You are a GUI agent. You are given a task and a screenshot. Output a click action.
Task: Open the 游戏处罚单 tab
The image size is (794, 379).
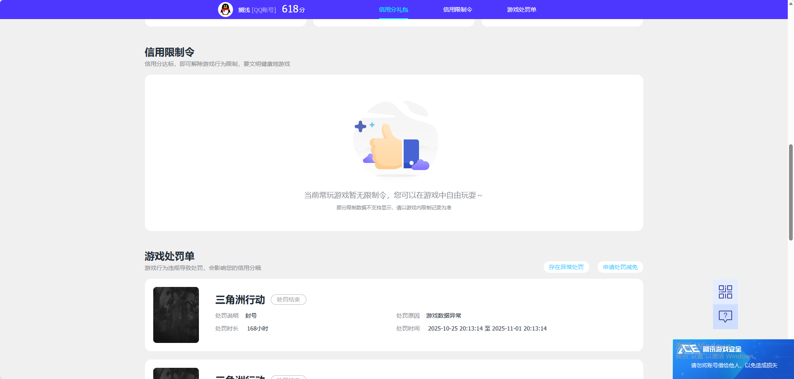[x=521, y=9]
